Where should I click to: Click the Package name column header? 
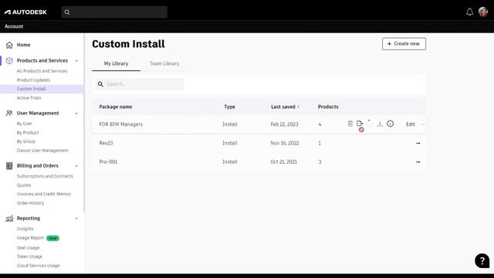pyautogui.click(x=116, y=107)
